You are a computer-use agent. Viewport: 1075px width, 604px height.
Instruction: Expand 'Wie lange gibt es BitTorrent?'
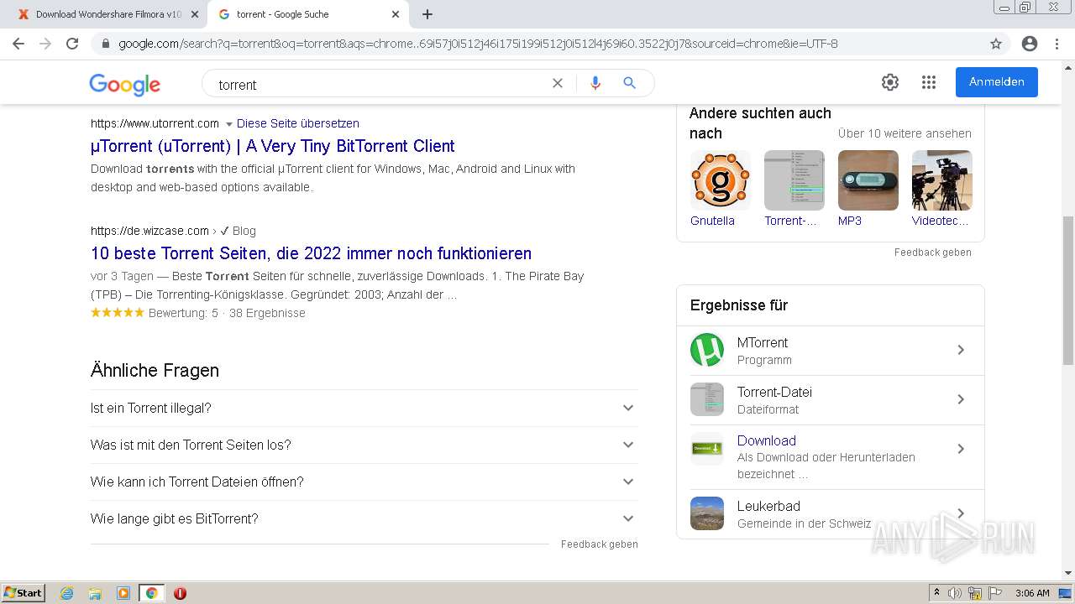tap(364, 518)
